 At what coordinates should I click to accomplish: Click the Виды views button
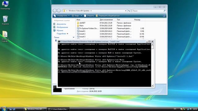coord(75,16)
